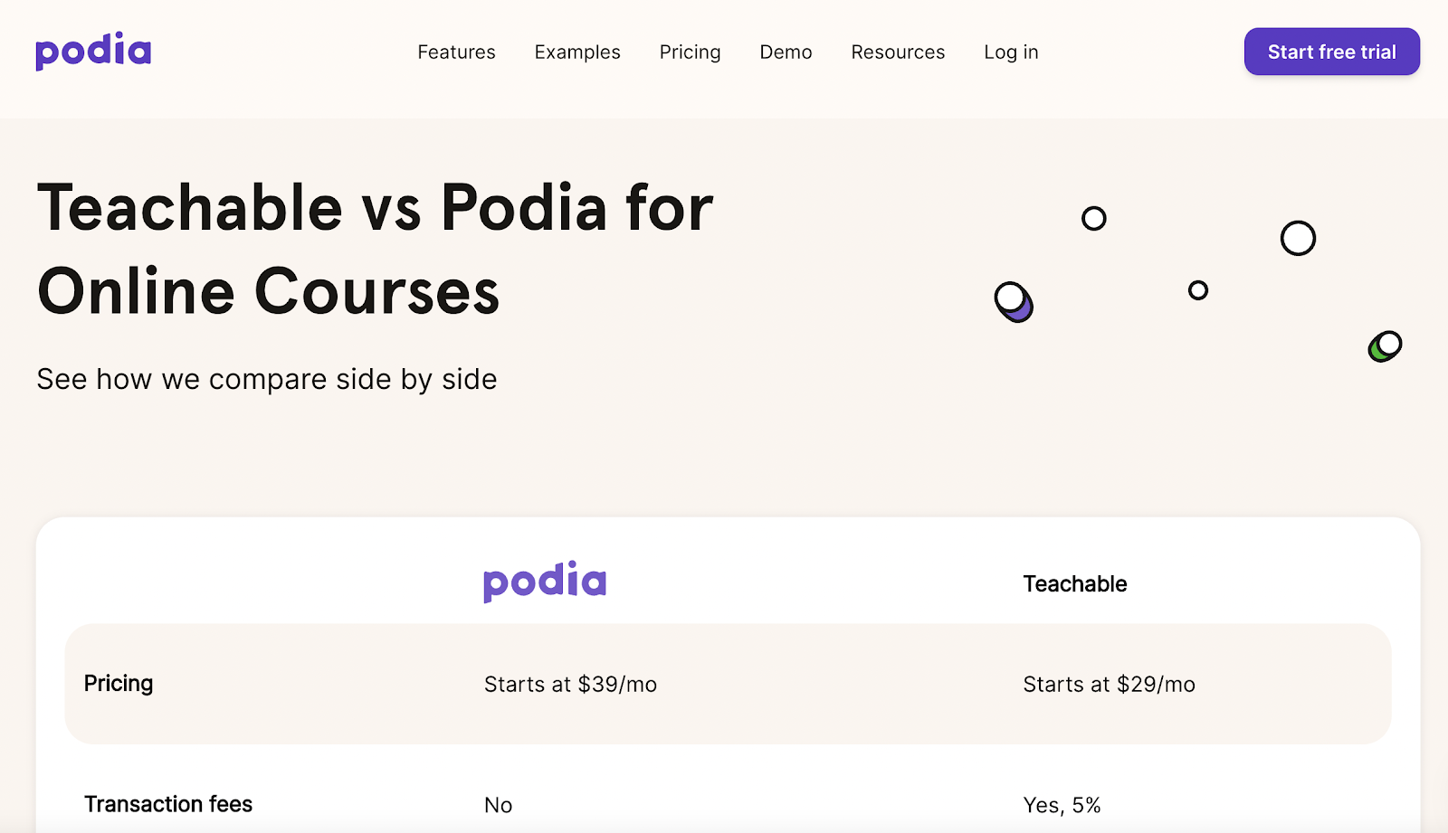
Task: Click the Teachable column heading
Action: tap(1074, 584)
